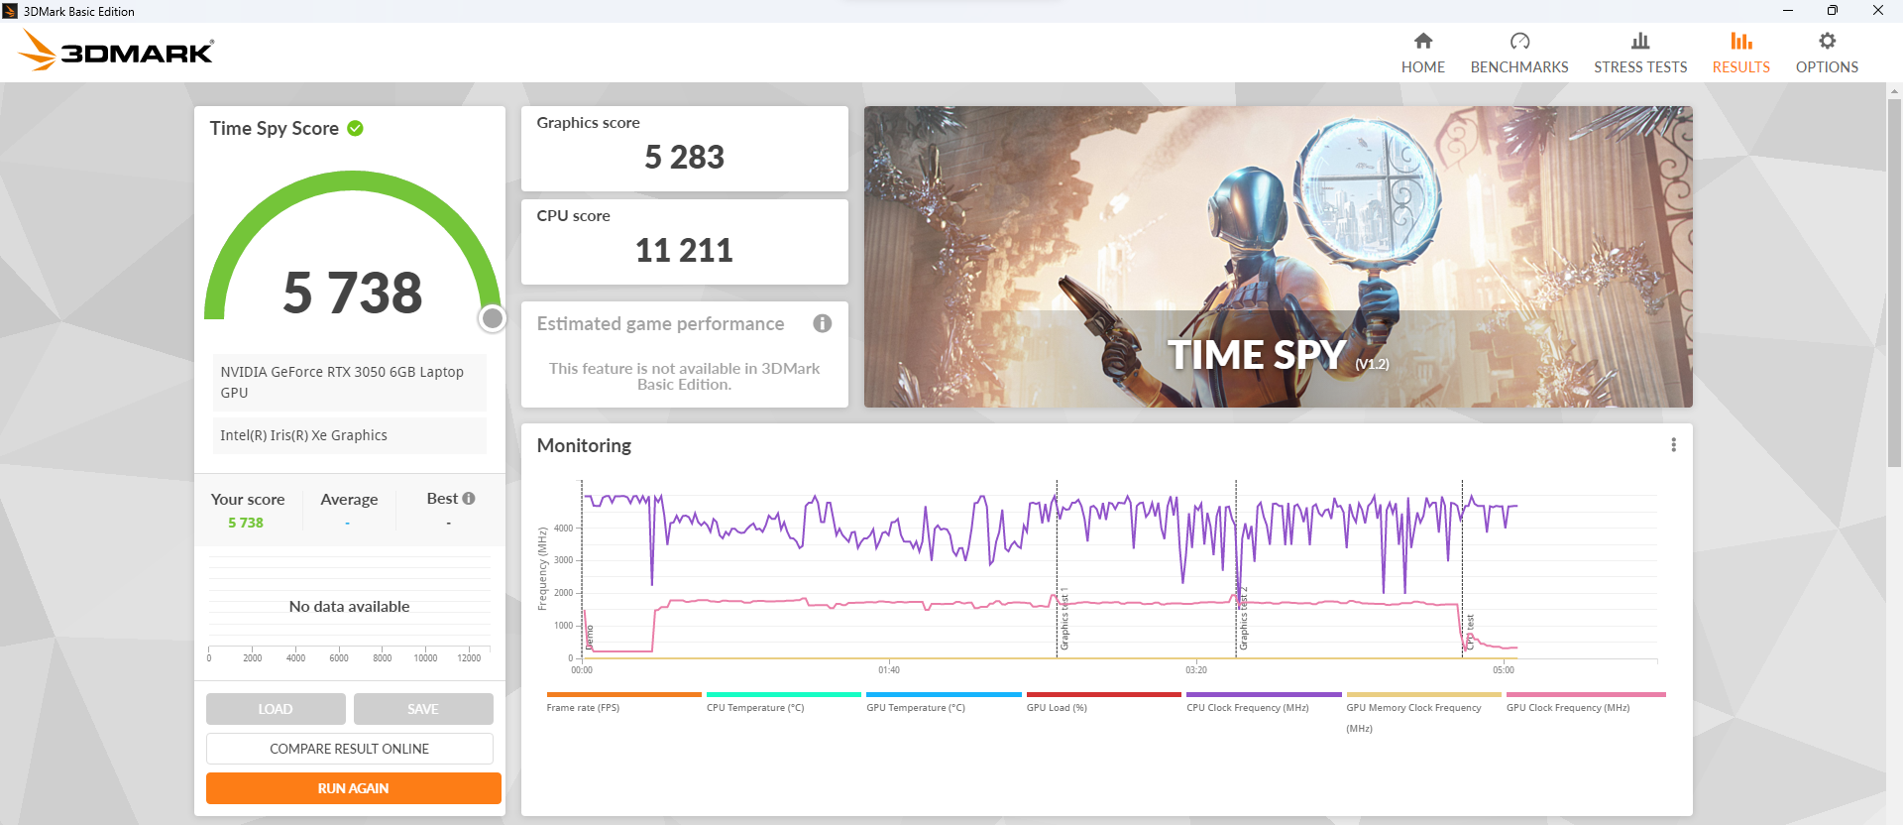The width and height of the screenshot is (1903, 825).
Task: Click the info icon for Estimated game performance
Action: tap(822, 323)
